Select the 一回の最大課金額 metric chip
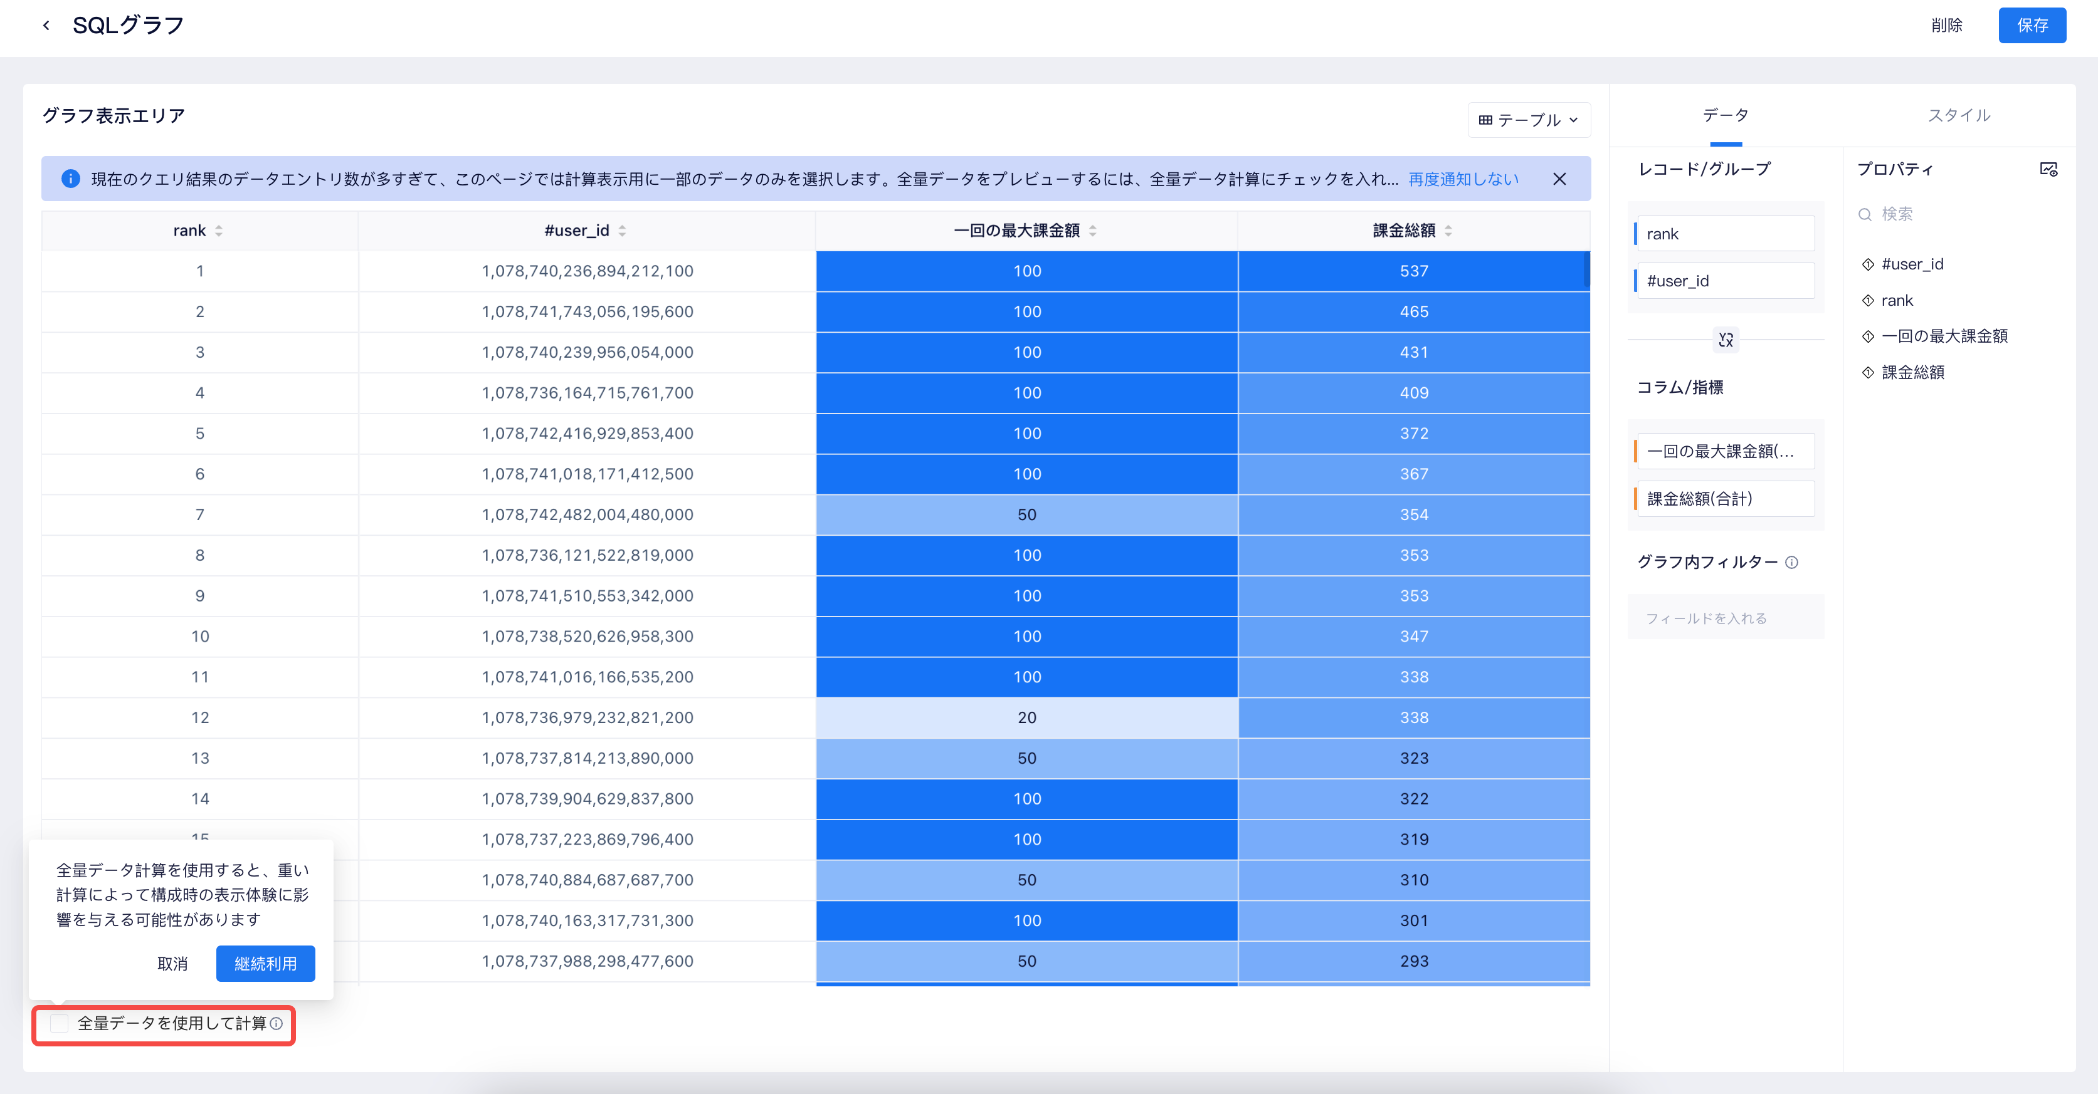The width and height of the screenshot is (2098, 1094). click(1724, 452)
